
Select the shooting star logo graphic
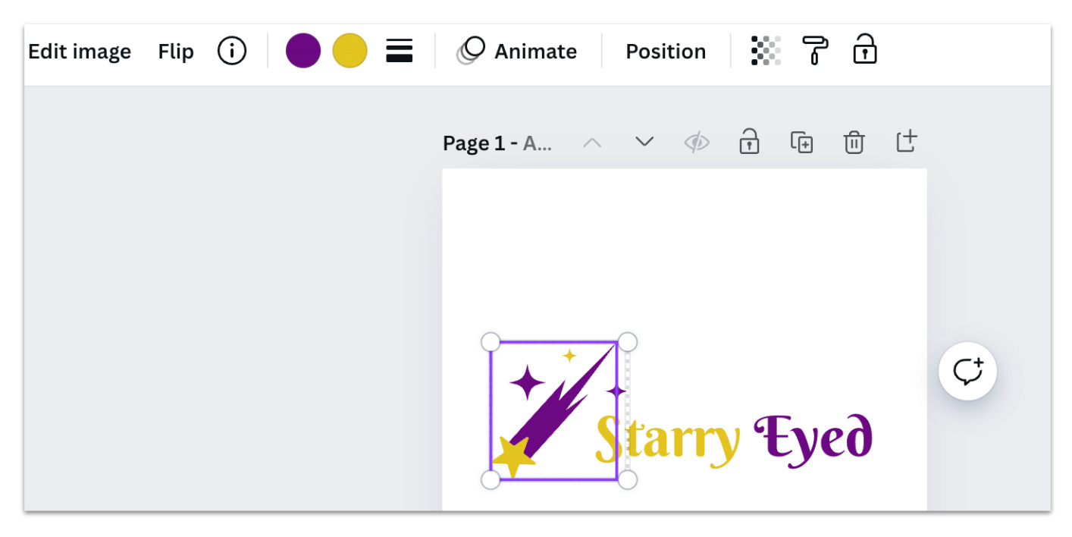[x=554, y=410]
